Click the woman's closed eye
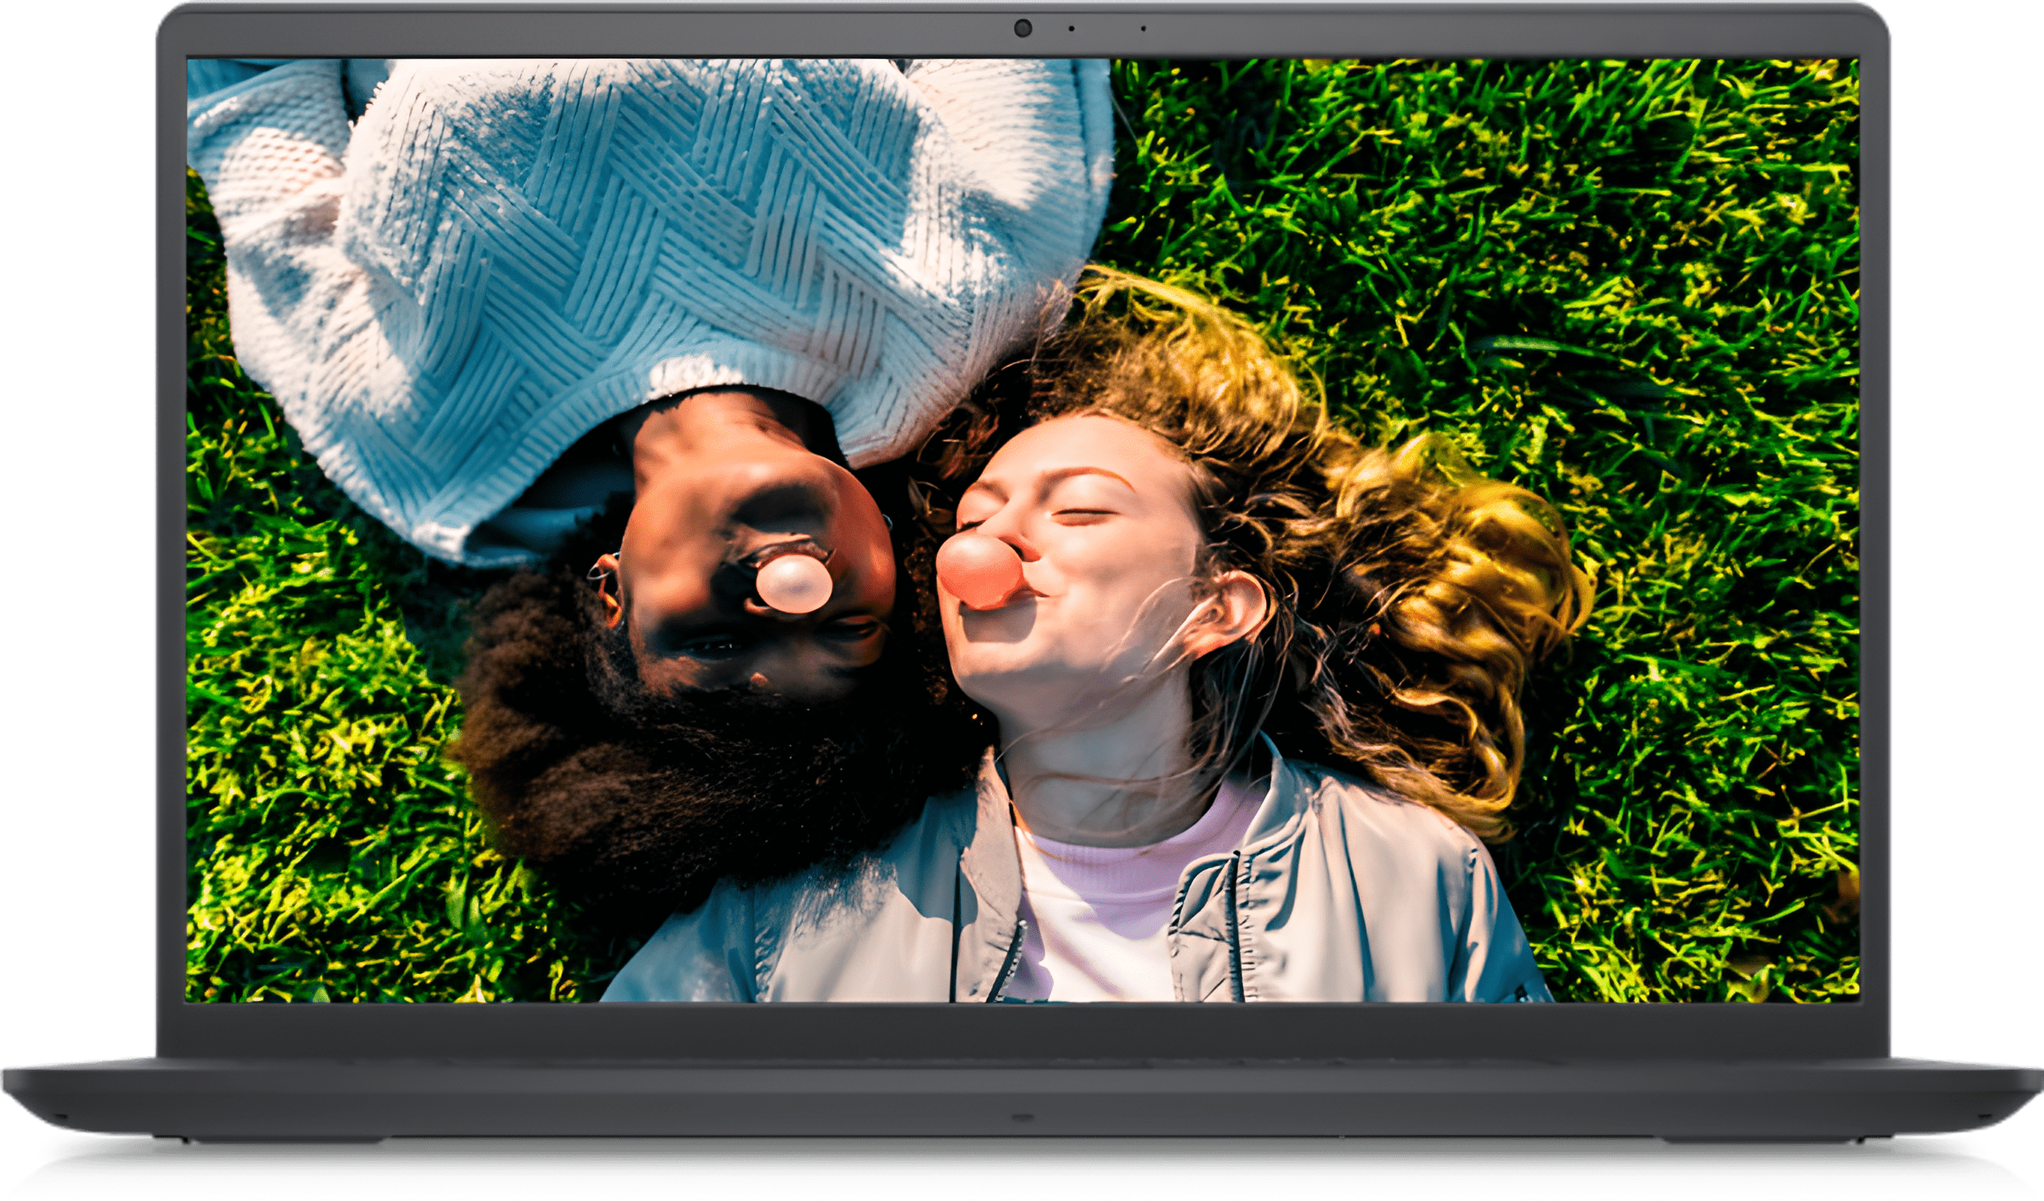The height and width of the screenshot is (1201, 2044). tap(1083, 516)
